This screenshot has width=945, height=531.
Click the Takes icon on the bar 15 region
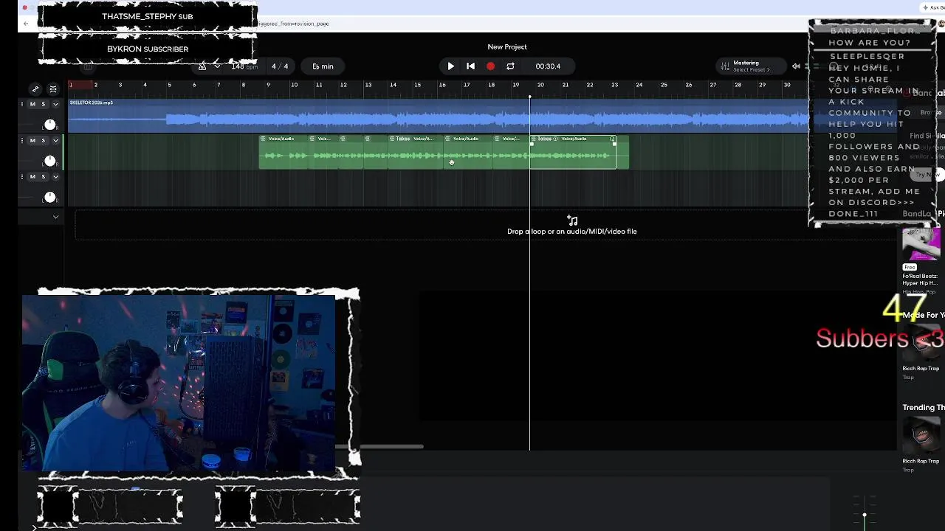391,139
